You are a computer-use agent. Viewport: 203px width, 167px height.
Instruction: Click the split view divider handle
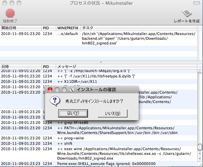coord(101,62)
